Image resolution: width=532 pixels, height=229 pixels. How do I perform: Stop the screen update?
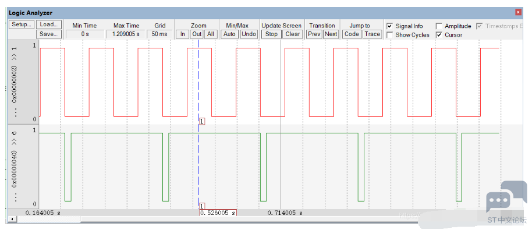pos(271,34)
